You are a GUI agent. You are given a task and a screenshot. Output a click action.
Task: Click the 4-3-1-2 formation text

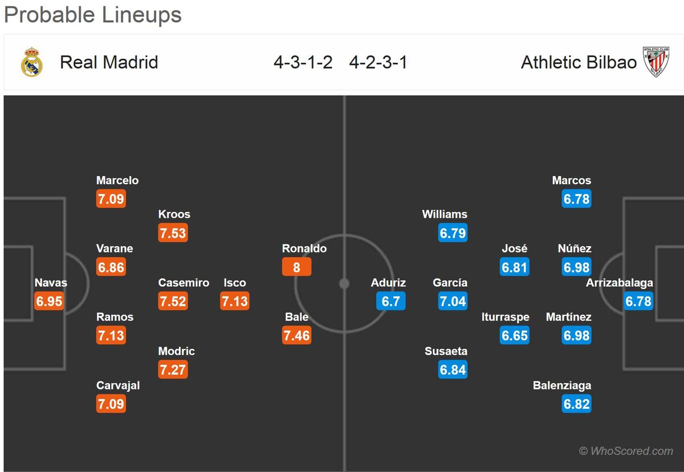point(303,62)
